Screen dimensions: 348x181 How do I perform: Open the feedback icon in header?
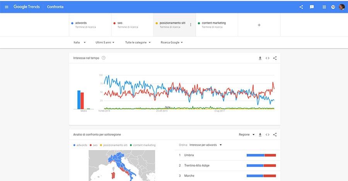[x=312, y=7]
